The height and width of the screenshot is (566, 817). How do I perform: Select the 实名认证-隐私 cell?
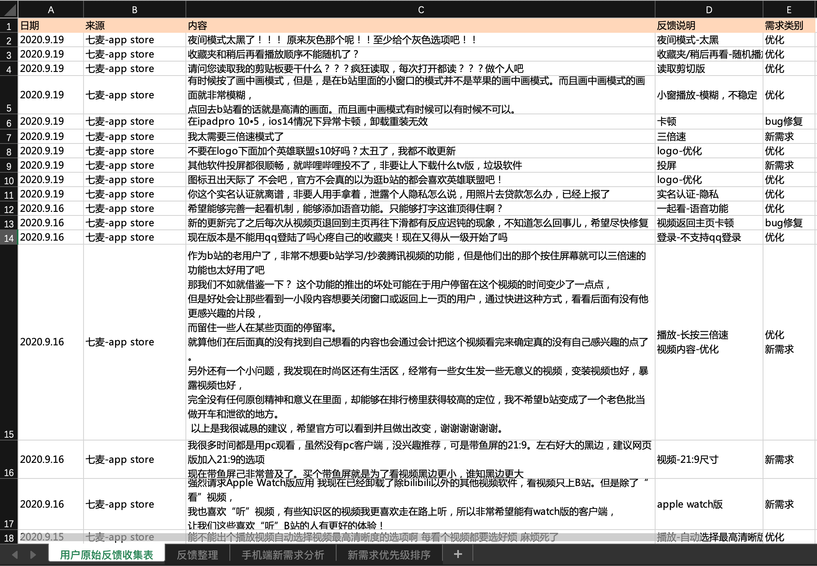709,194
